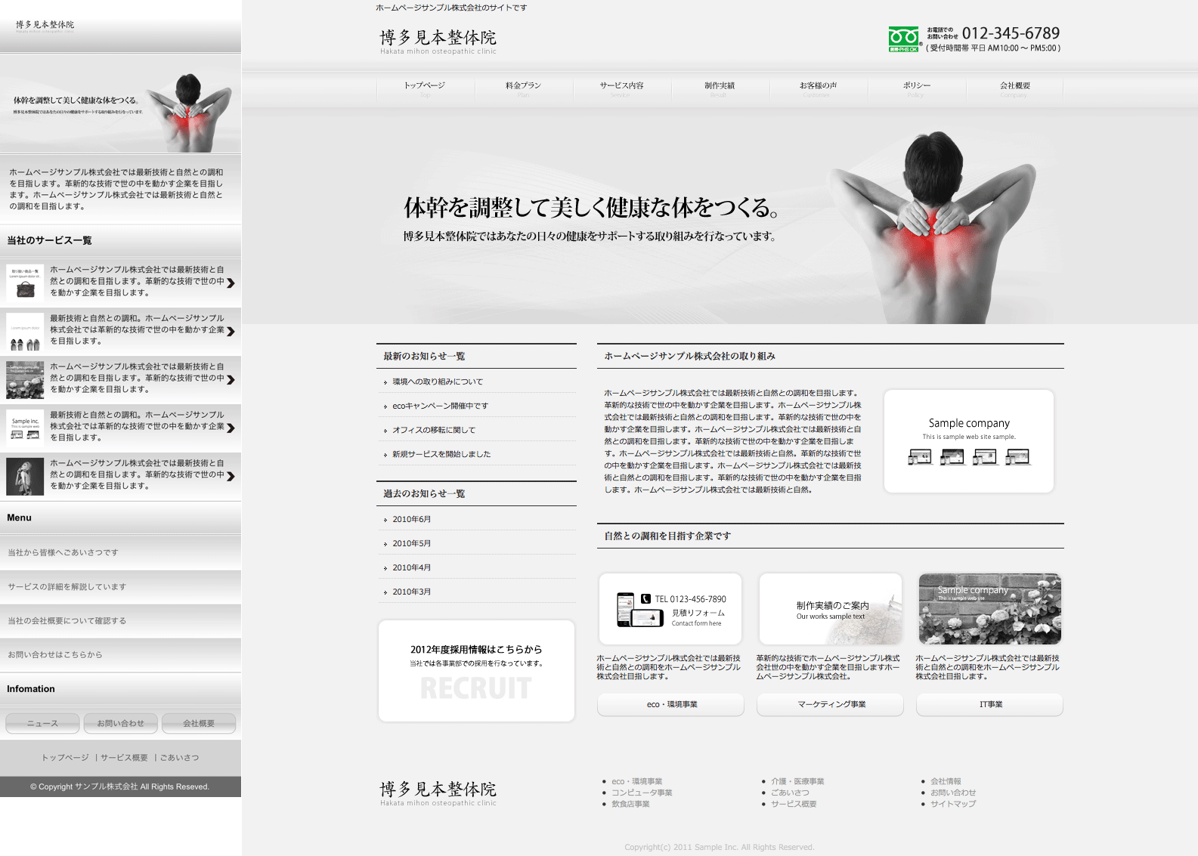Image resolution: width=1198 pixels, height=856 pixels.
Task: Click the arrow on the last service list item
Action: coord(231,476)
